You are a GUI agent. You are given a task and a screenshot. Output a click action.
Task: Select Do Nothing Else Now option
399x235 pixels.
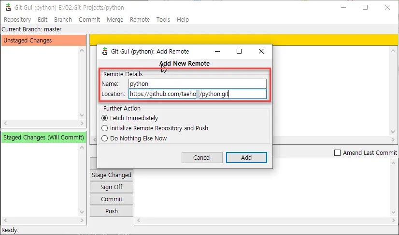point(105,138)
